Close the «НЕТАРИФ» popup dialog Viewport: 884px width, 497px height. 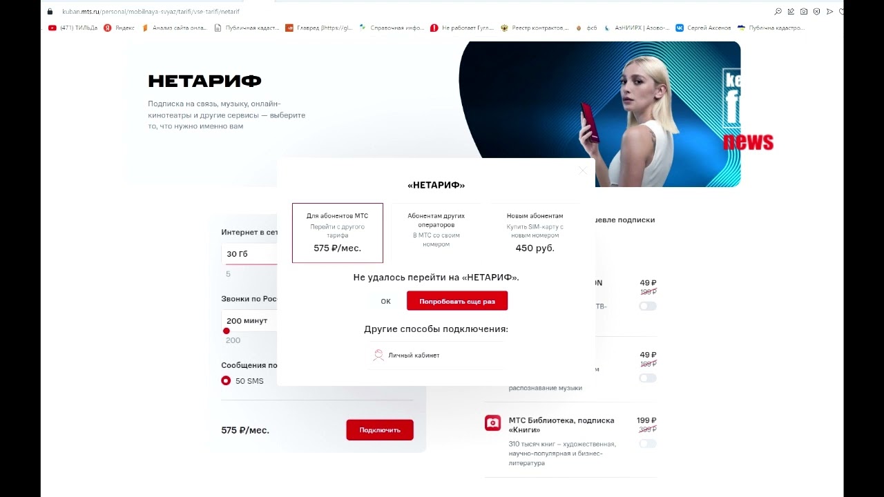583,170
